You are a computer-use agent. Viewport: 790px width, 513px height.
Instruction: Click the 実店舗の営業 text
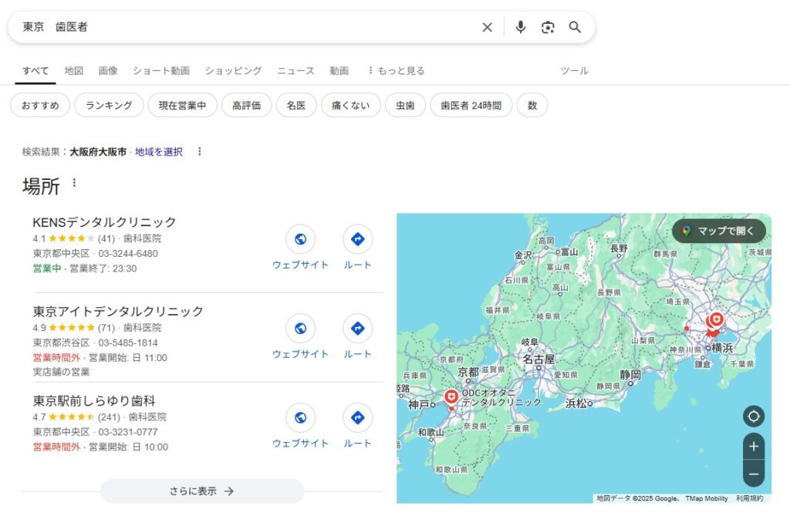(61, 372)
